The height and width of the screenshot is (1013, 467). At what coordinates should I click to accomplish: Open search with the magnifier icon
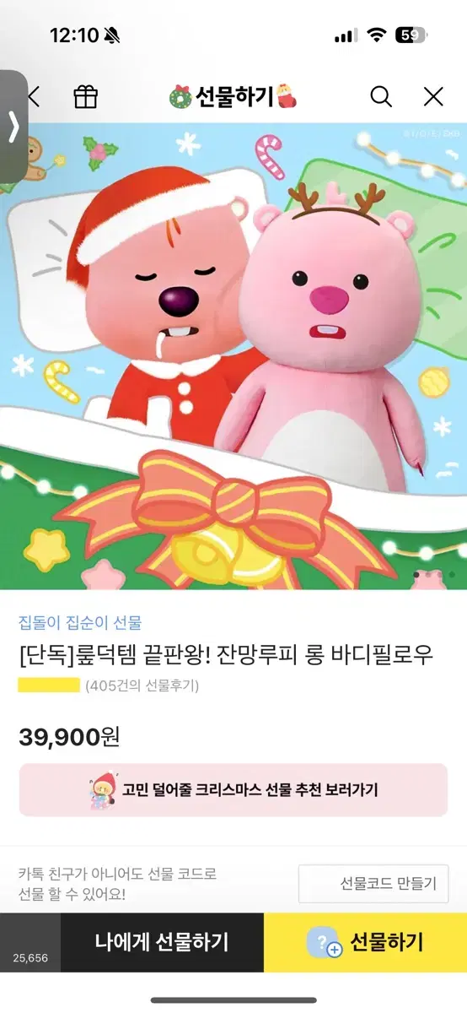click(381, 97)
